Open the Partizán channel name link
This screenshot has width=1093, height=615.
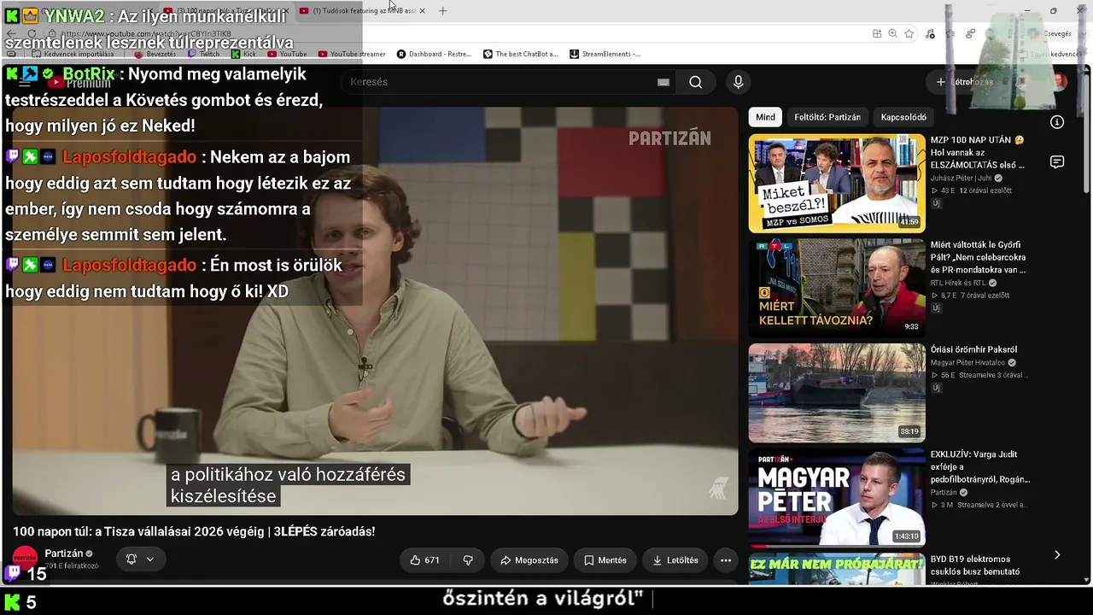click(x=64, y=553)
